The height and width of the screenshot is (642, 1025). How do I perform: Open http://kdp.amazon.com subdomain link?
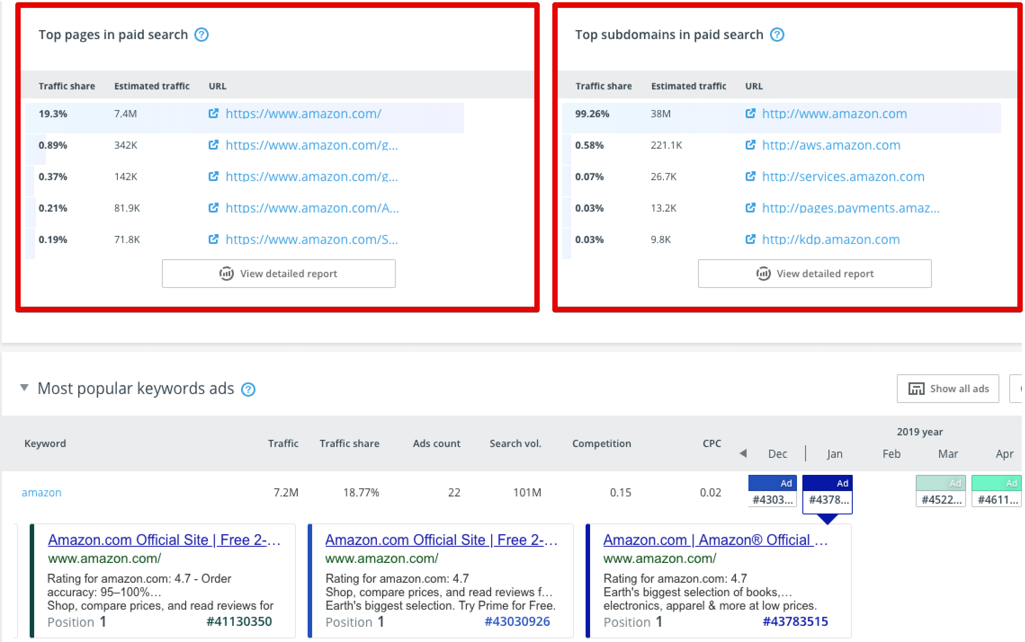pos(831,239)
